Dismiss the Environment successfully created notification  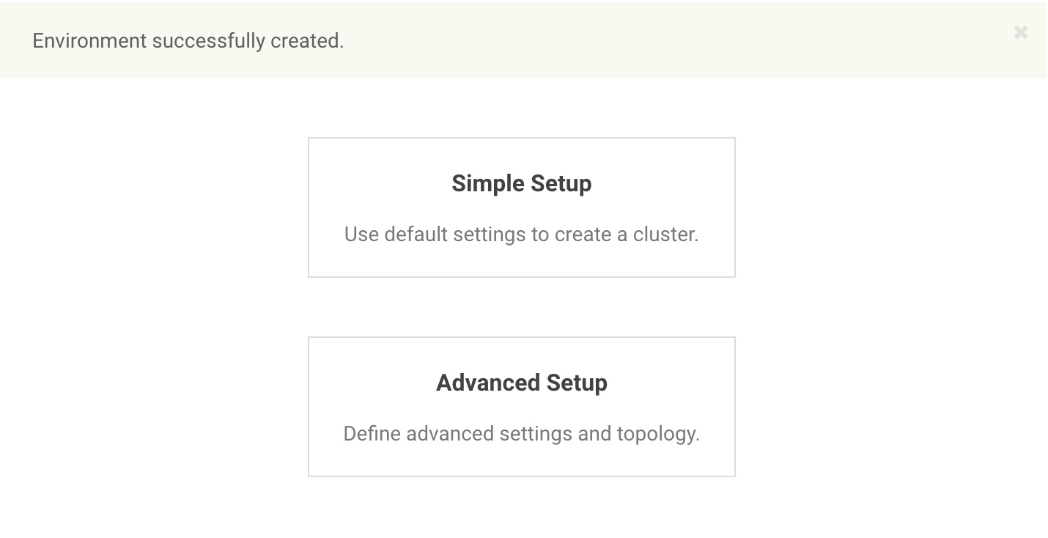(x=1020, y=32)
